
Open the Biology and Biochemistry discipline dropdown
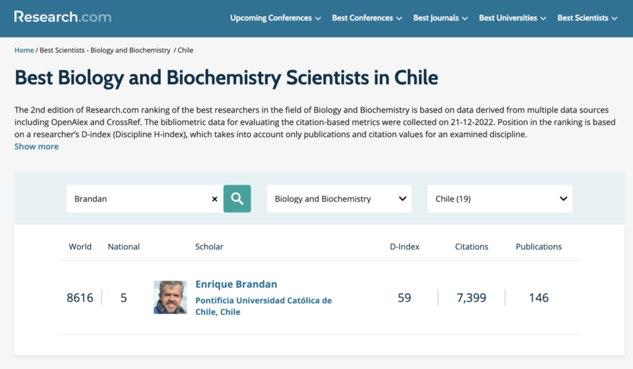pos(339,199)
